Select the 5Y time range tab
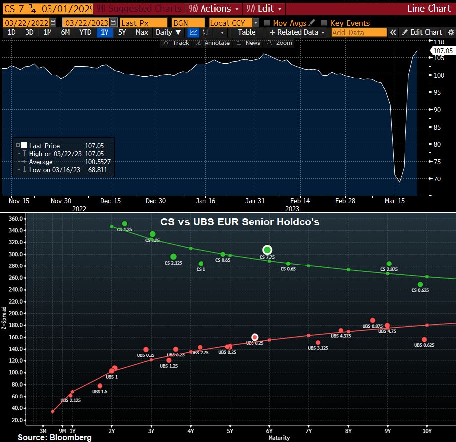The height and width of the screenshot is (442, 456). (122, 32)
